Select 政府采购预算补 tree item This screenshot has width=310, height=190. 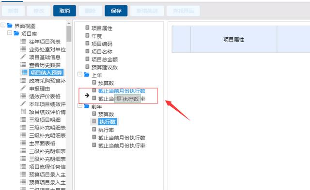(x=47, y=81)
